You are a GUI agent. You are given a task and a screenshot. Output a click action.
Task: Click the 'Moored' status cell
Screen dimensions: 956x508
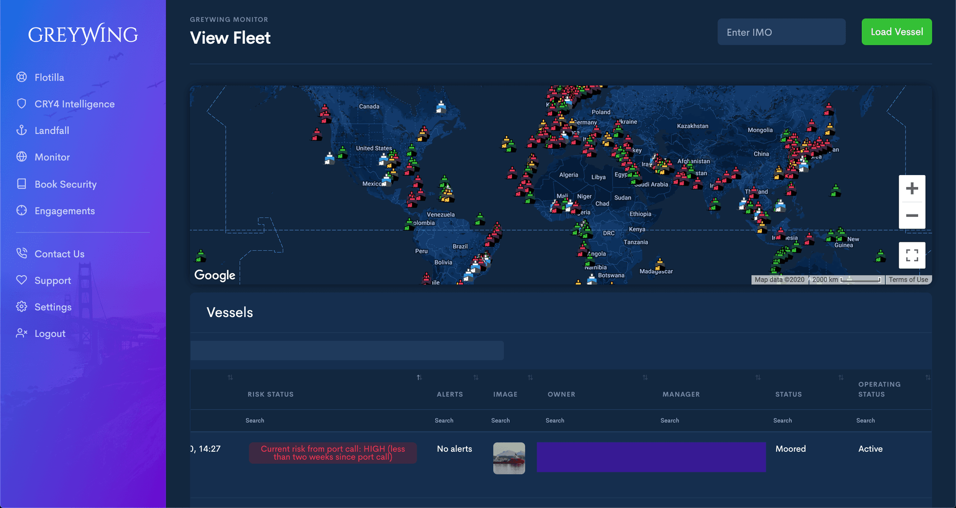click(790, 449)
